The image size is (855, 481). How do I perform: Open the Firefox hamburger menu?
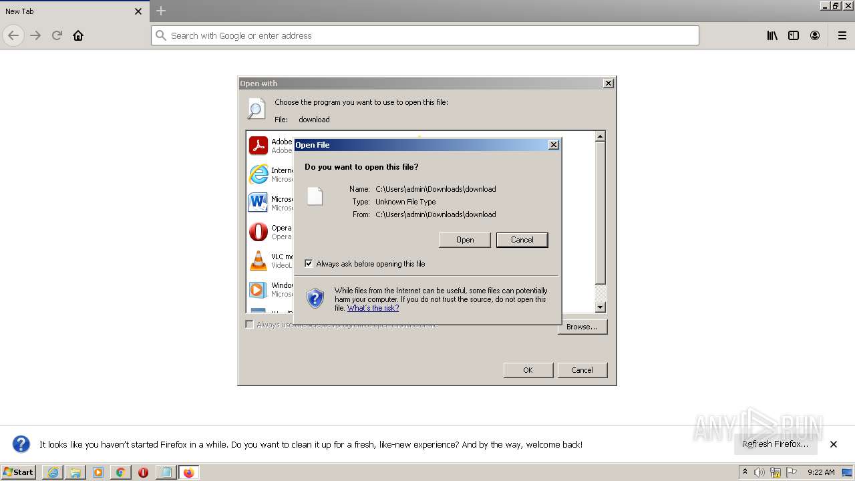point(842,35)
